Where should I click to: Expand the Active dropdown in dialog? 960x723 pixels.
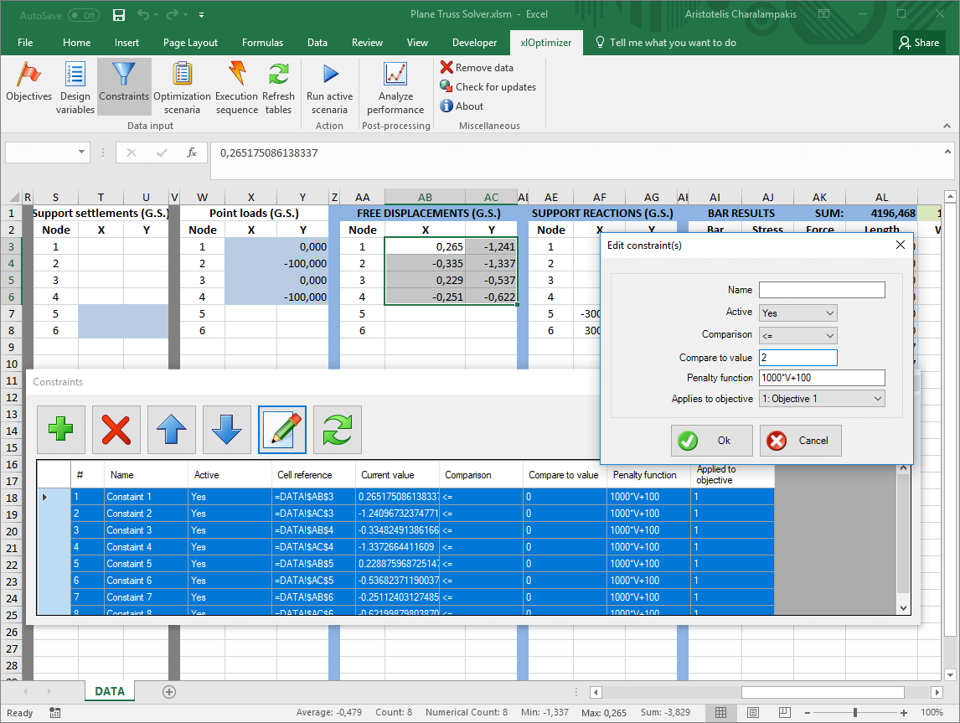click(797, 312)
